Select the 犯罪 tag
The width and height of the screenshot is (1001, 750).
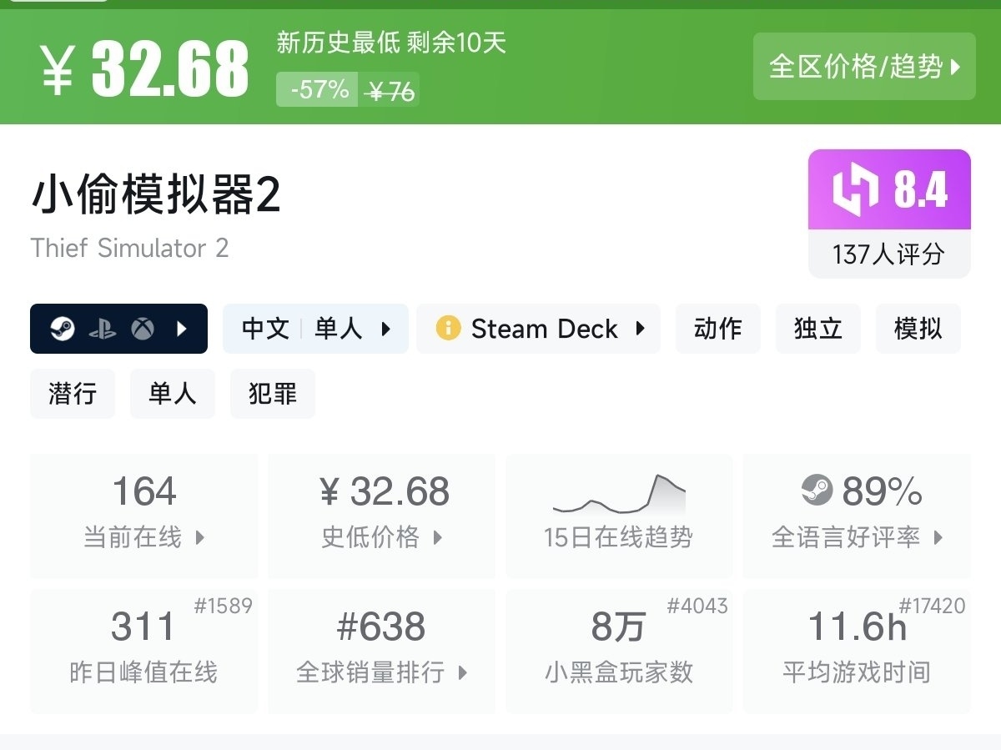pos(273,394)
